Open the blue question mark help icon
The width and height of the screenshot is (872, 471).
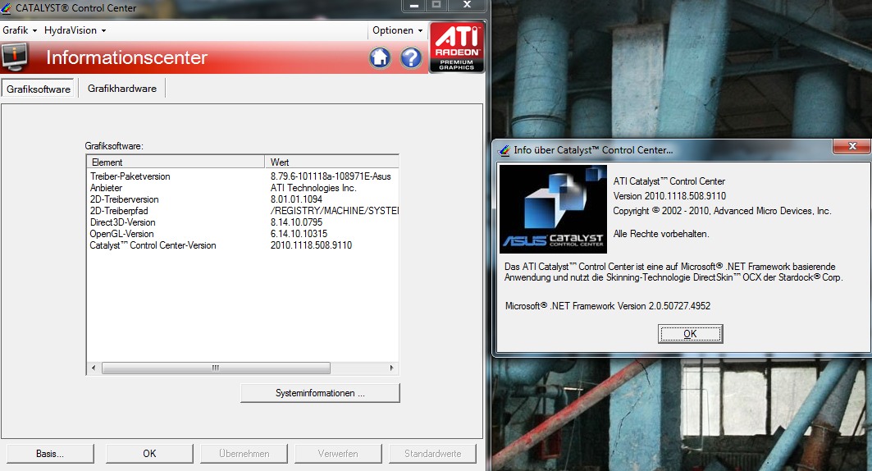(x=411, y=57)
